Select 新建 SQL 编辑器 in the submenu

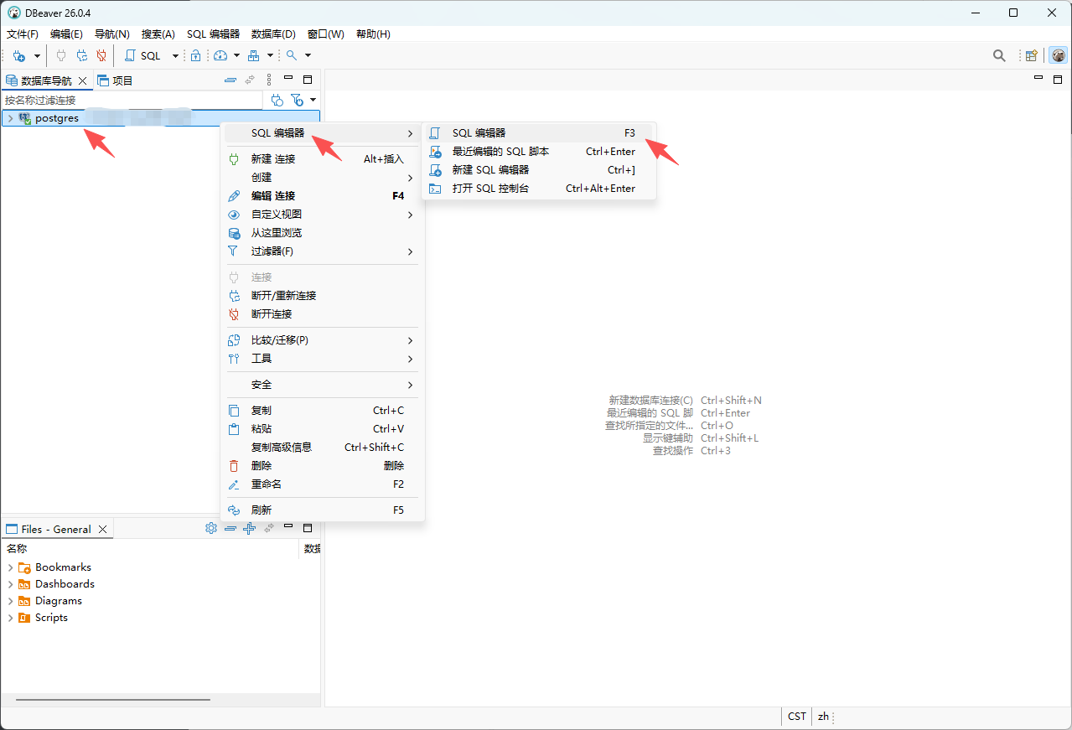pos(538,170)
